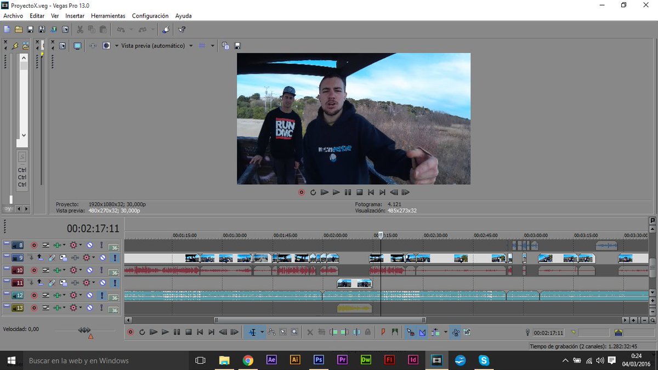658x370 pixels.
Task: Click the timeline horizontal scrollbar thumb
Action: click(319, 320)
